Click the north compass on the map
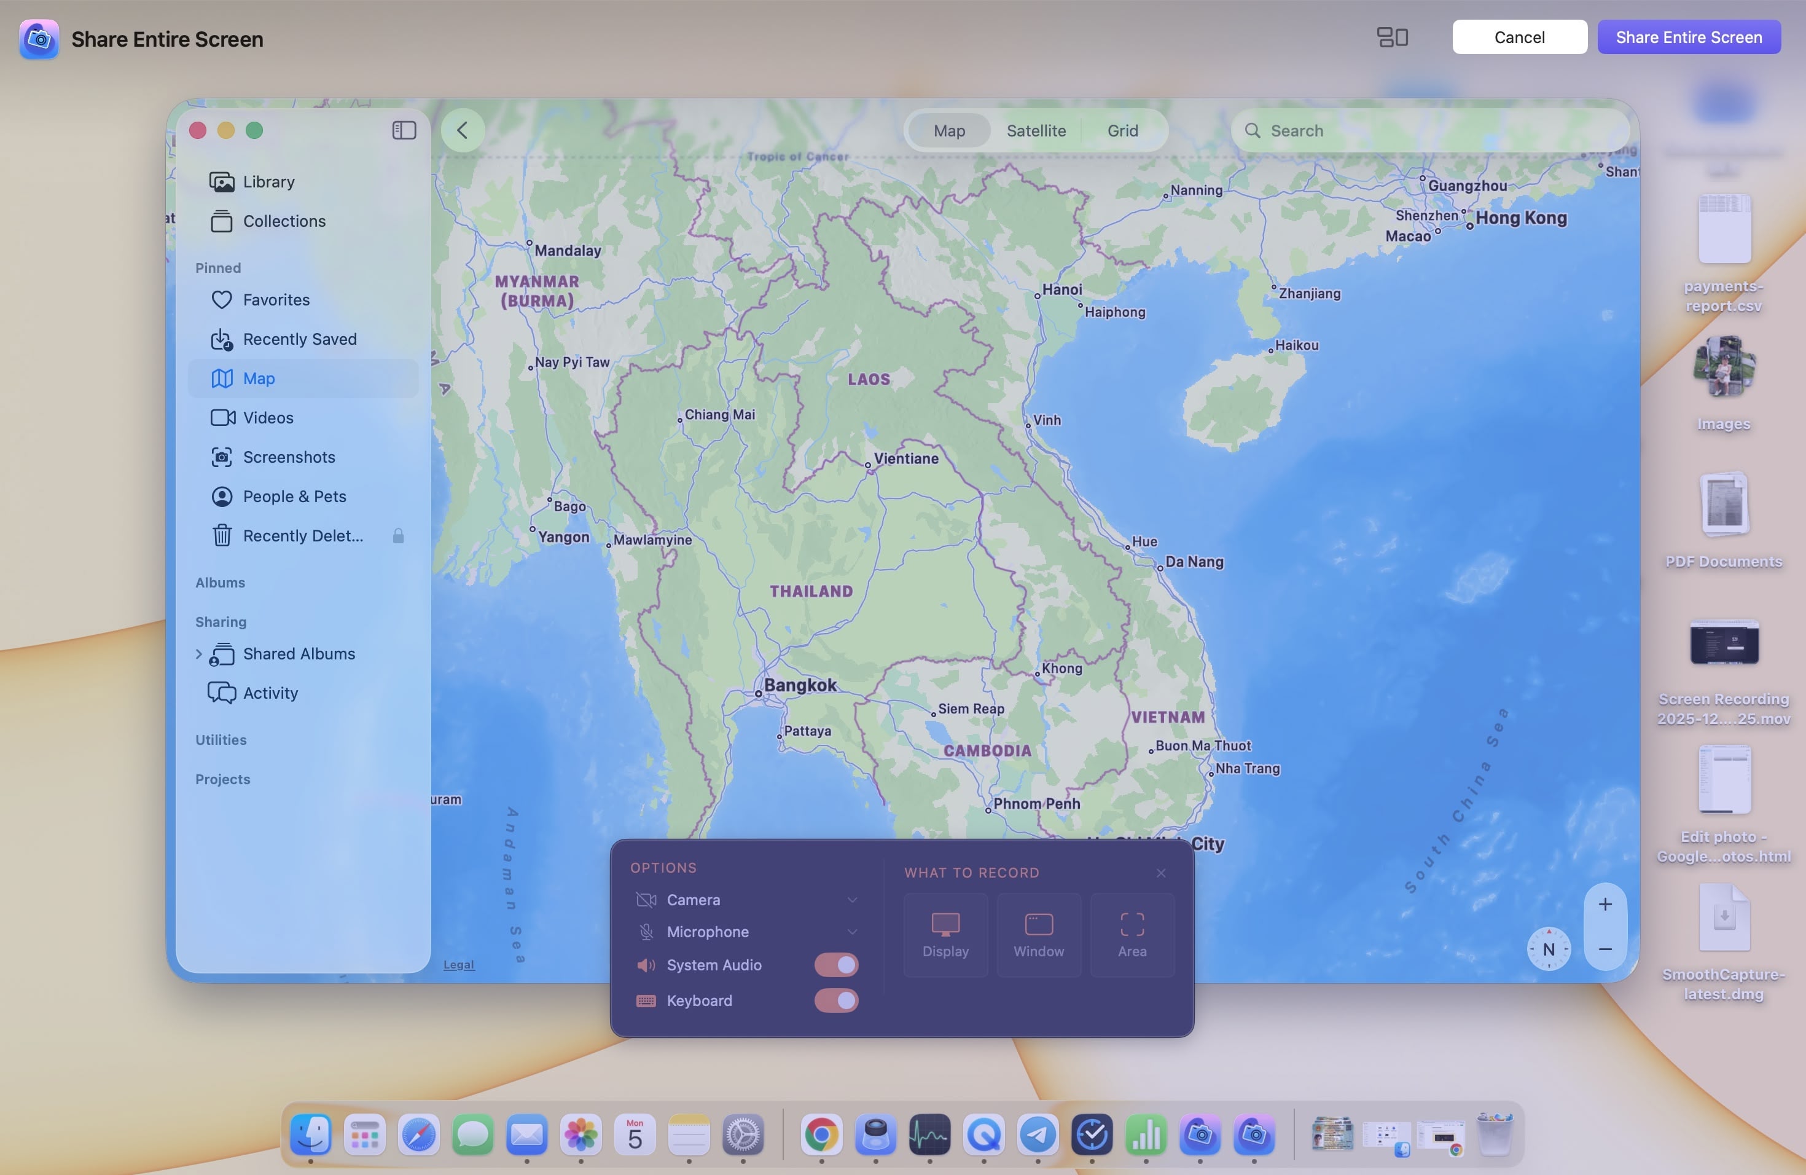Image resolution: width=1806 pixels, height=1175 pixels. click(x=1549, y=949)
